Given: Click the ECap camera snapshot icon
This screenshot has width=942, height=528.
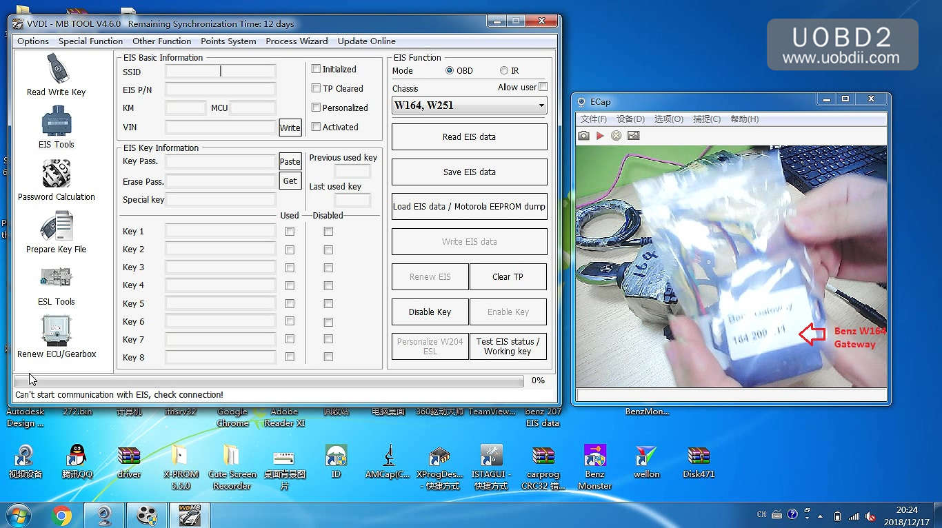Looking at the screenshot, I should point(583,136).
